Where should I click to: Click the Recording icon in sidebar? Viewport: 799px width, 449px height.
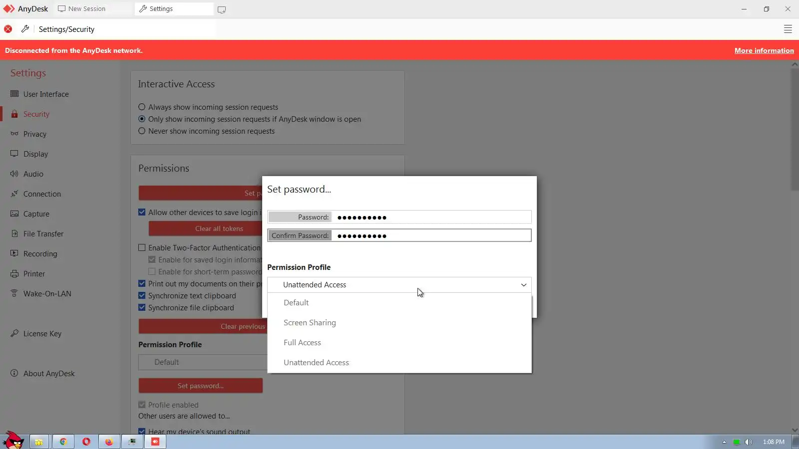point(14,253)
